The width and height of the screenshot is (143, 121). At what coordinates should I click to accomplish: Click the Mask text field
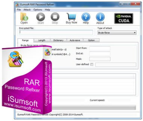[100, 59]
